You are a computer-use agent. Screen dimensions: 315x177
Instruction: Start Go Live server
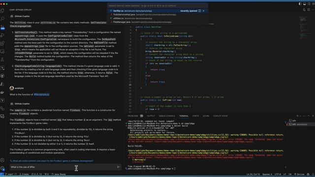click(x=299, y=174)
